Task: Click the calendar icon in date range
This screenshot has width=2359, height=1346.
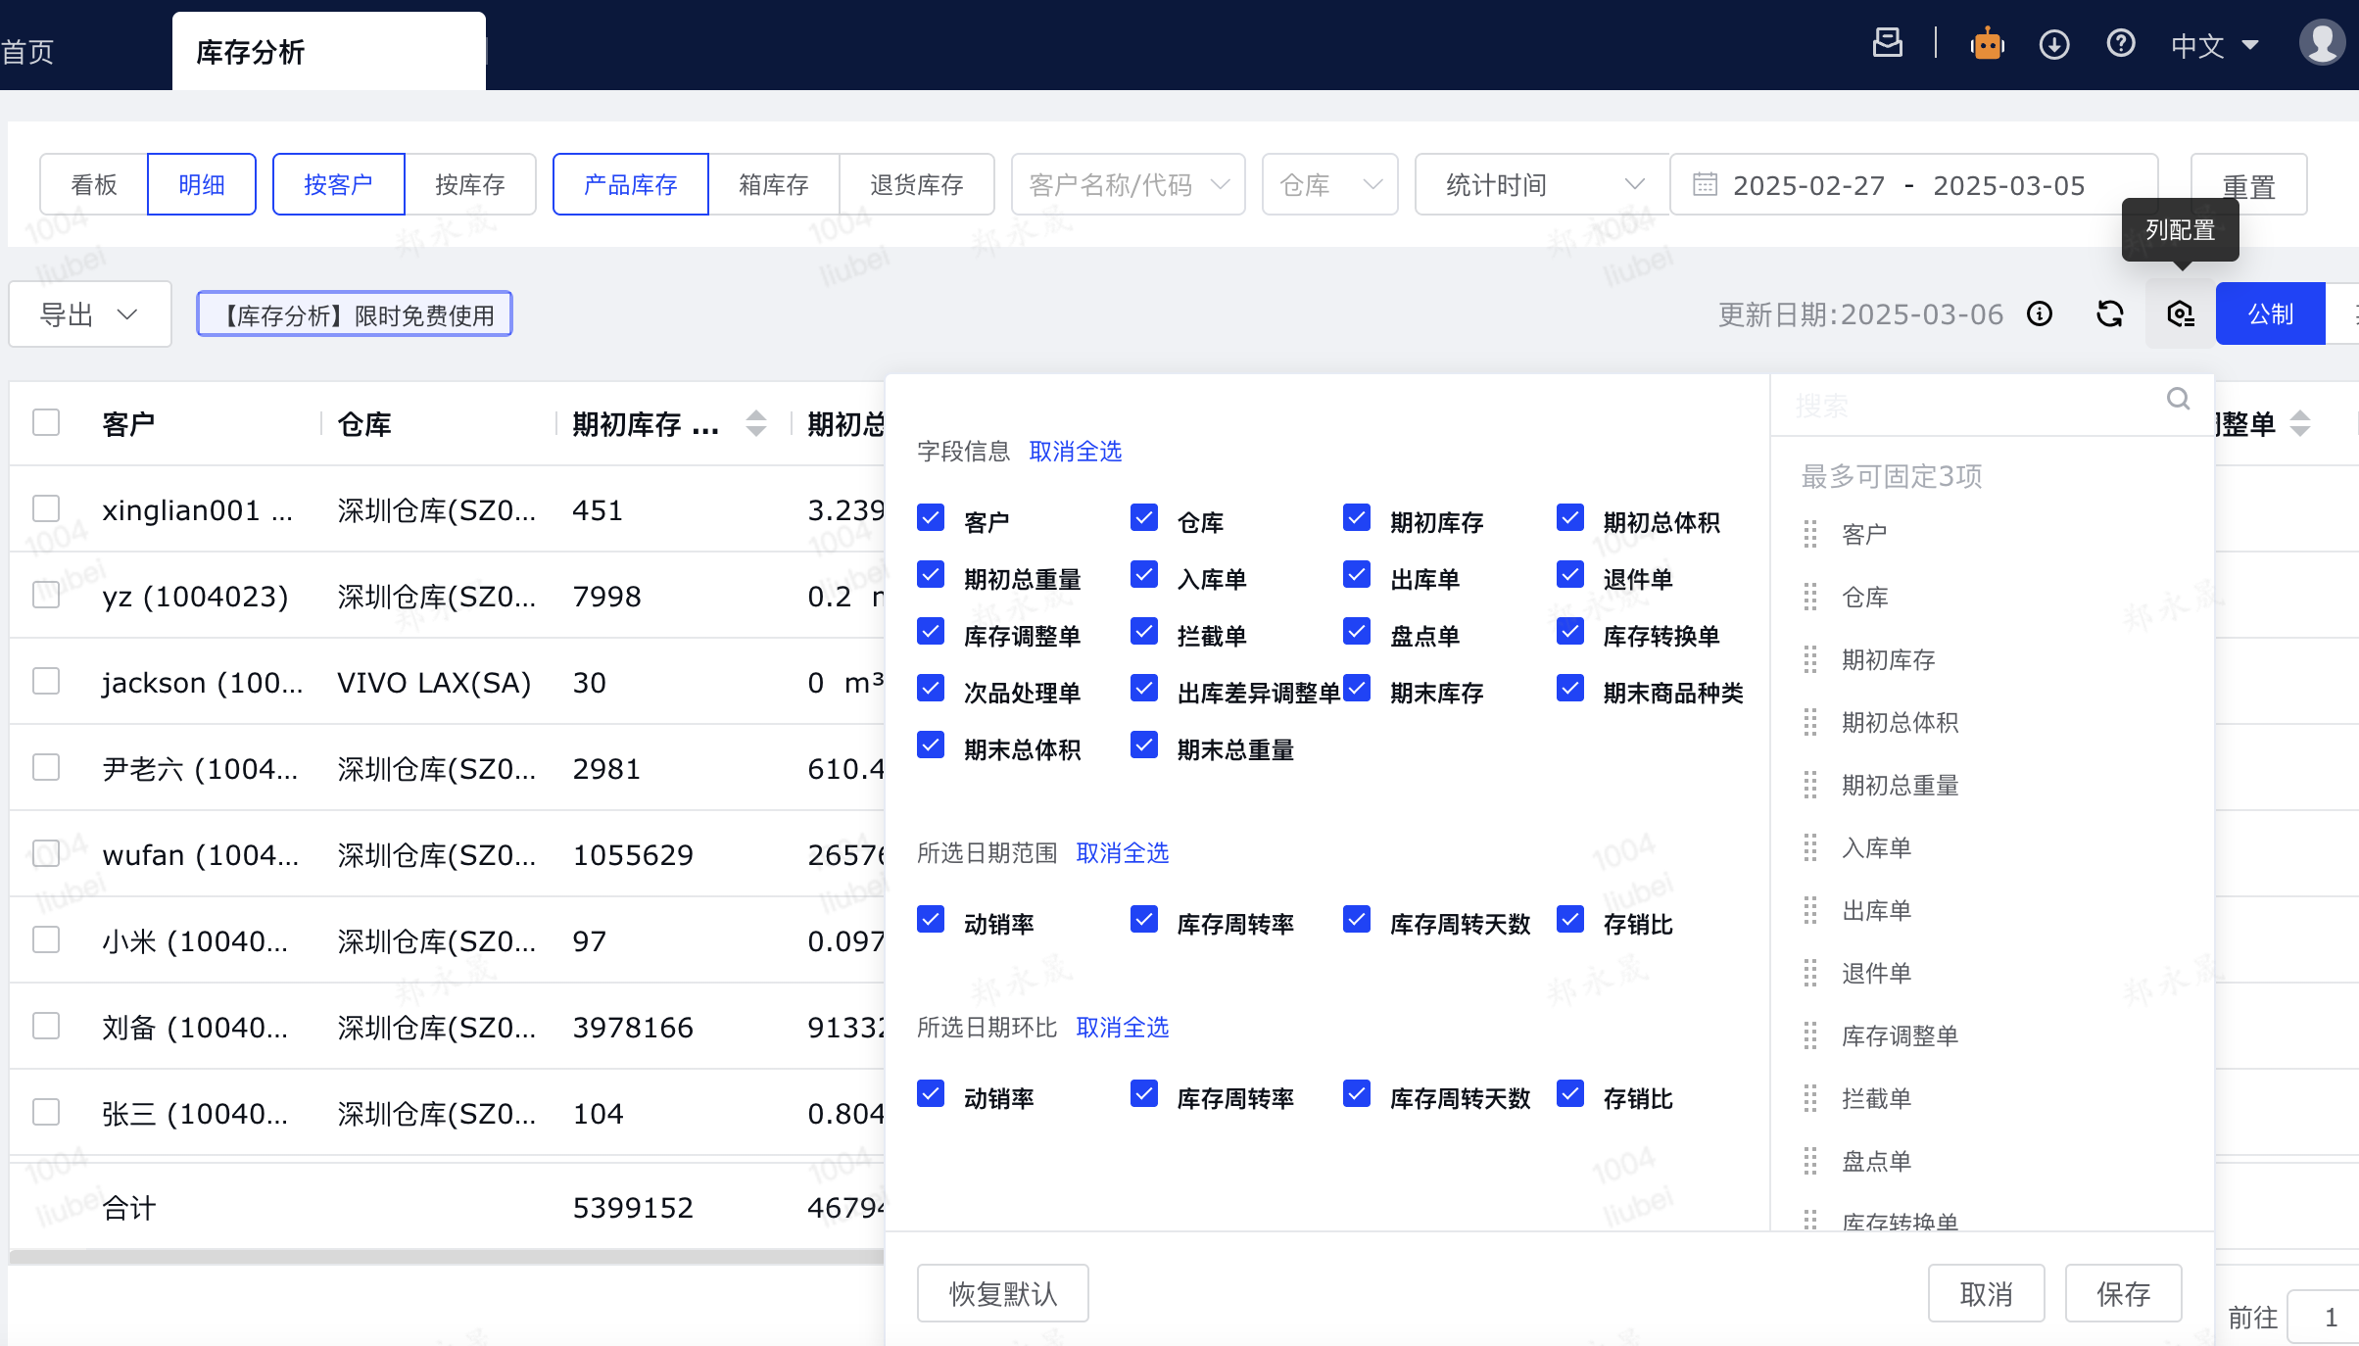Action: tap(1706, 184)
